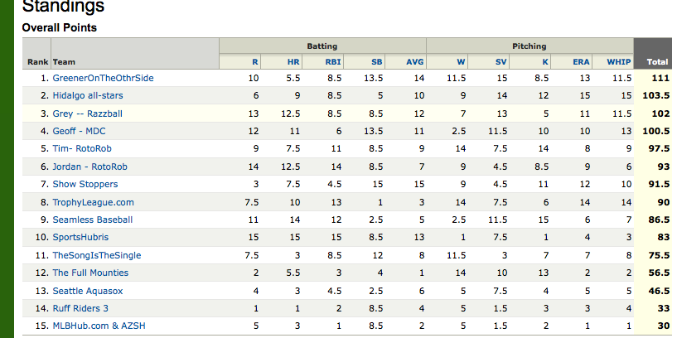Open the TrophyLeague.com team link
Viewport: 677px width, 338px height.
94,202
